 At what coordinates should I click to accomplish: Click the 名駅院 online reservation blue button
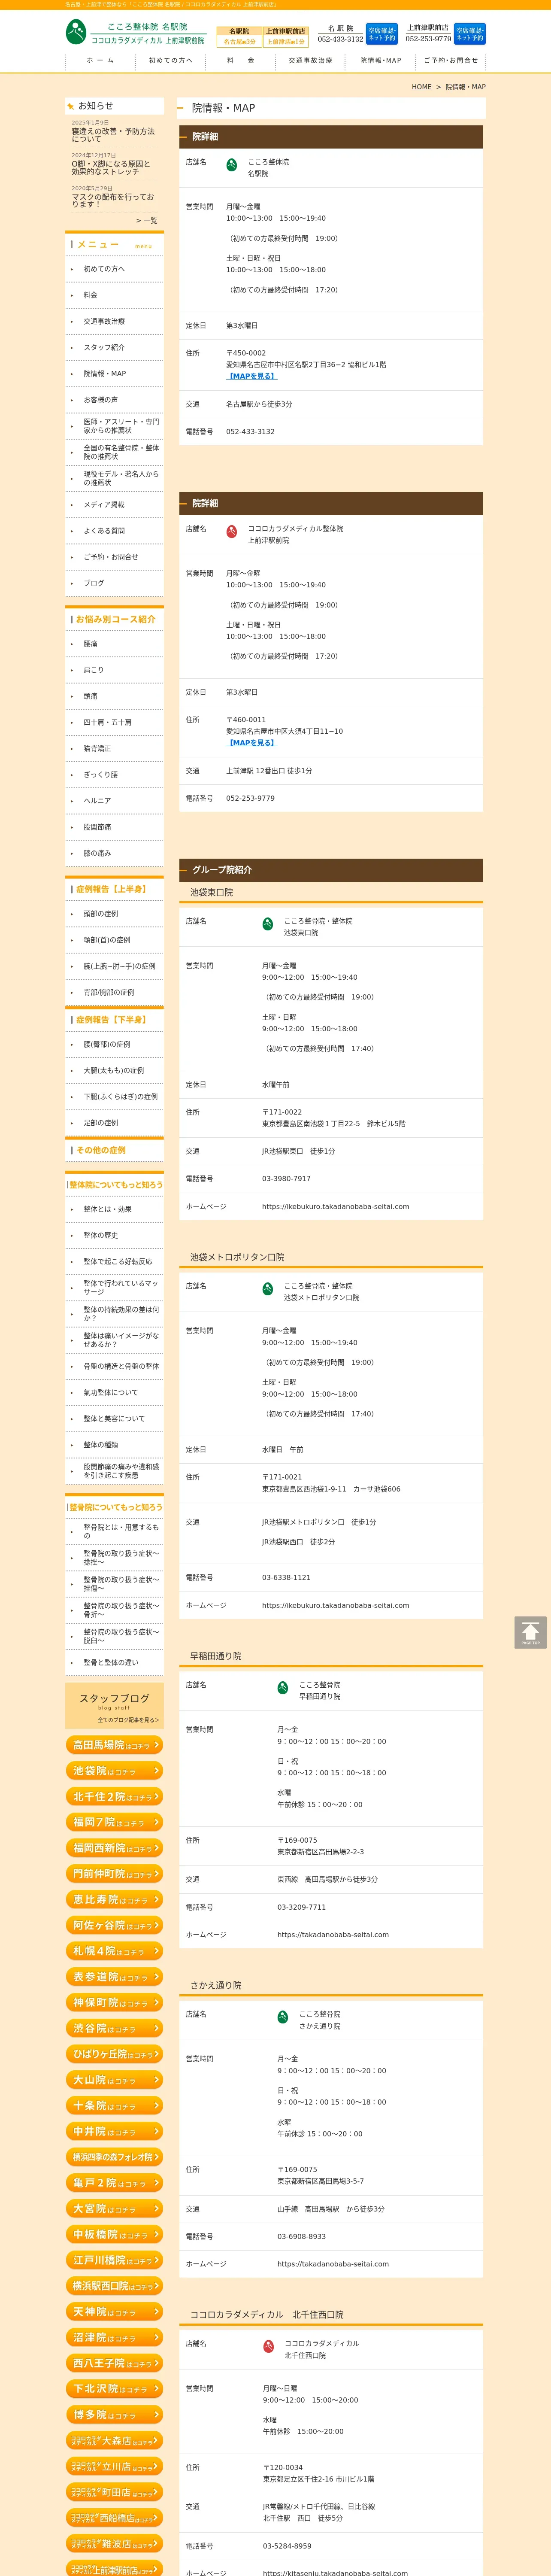pos(382,34)
